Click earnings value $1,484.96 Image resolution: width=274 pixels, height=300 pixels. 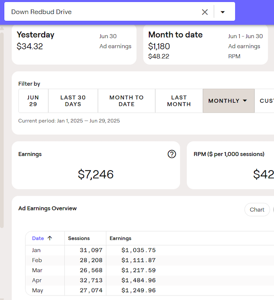[x=138, y=280]
